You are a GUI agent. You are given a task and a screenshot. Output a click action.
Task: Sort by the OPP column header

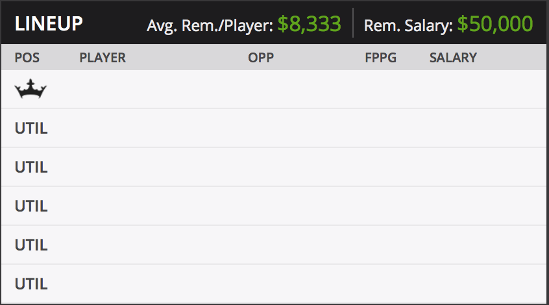[261, 57]
